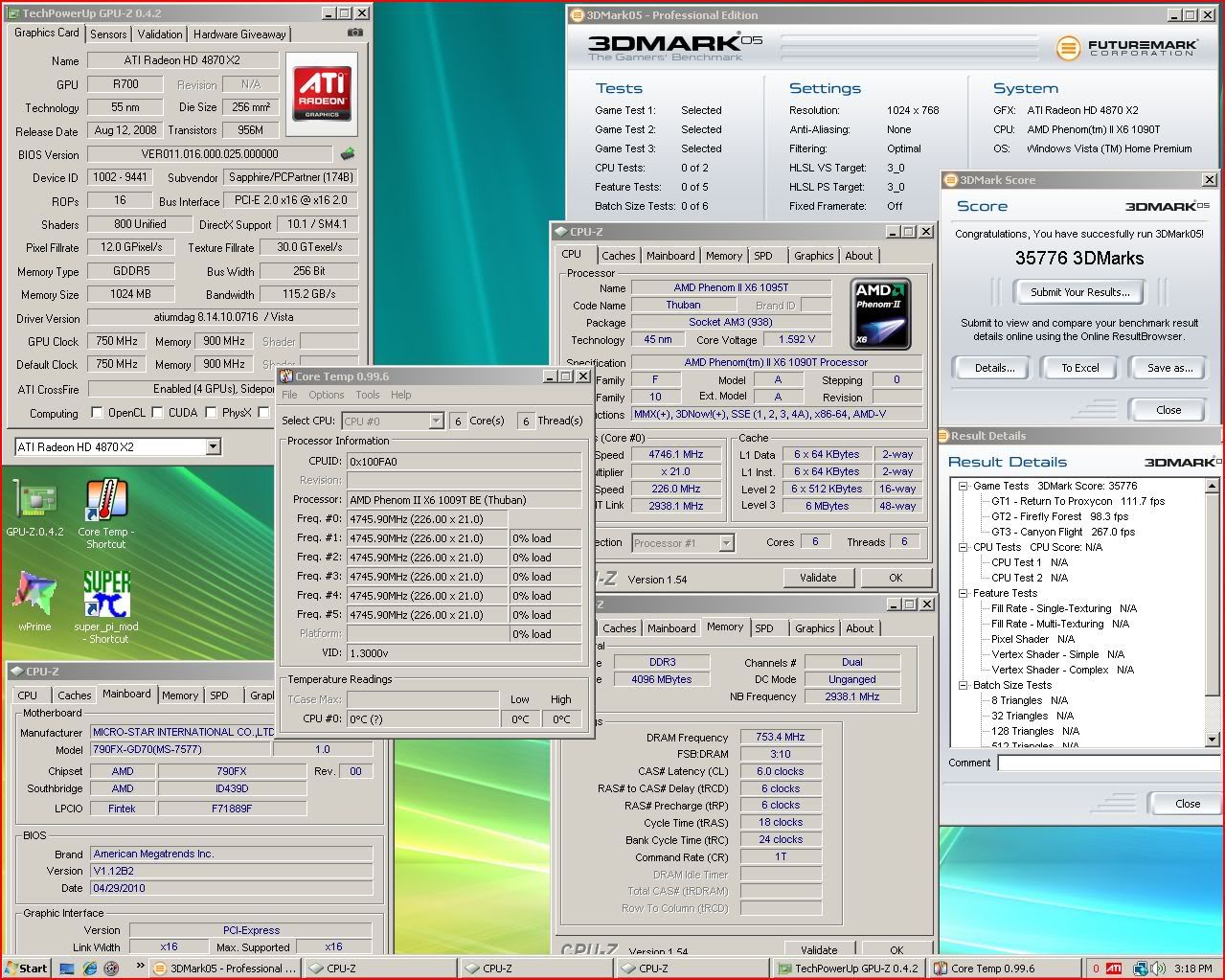Click the AMD Phenom II logo in CPU-Z
1225x980 pixels.
(881, 313)
